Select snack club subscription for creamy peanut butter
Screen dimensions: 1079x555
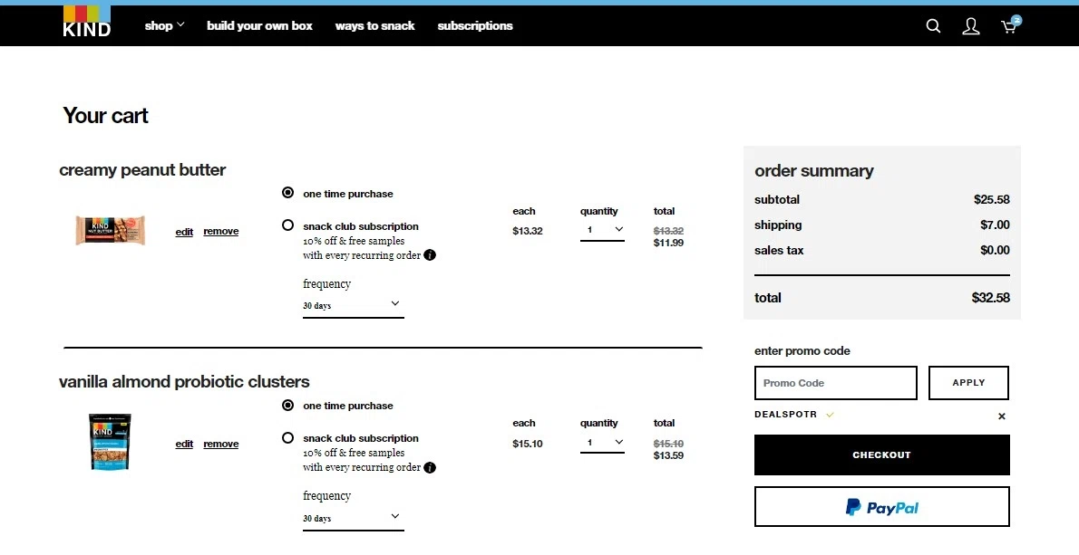(287, 225)
